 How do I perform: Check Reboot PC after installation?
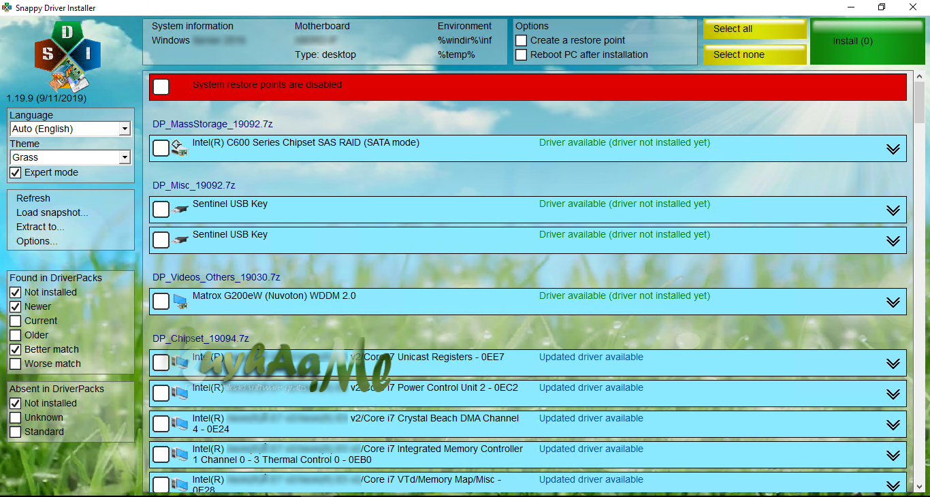[x=522, y=54]
